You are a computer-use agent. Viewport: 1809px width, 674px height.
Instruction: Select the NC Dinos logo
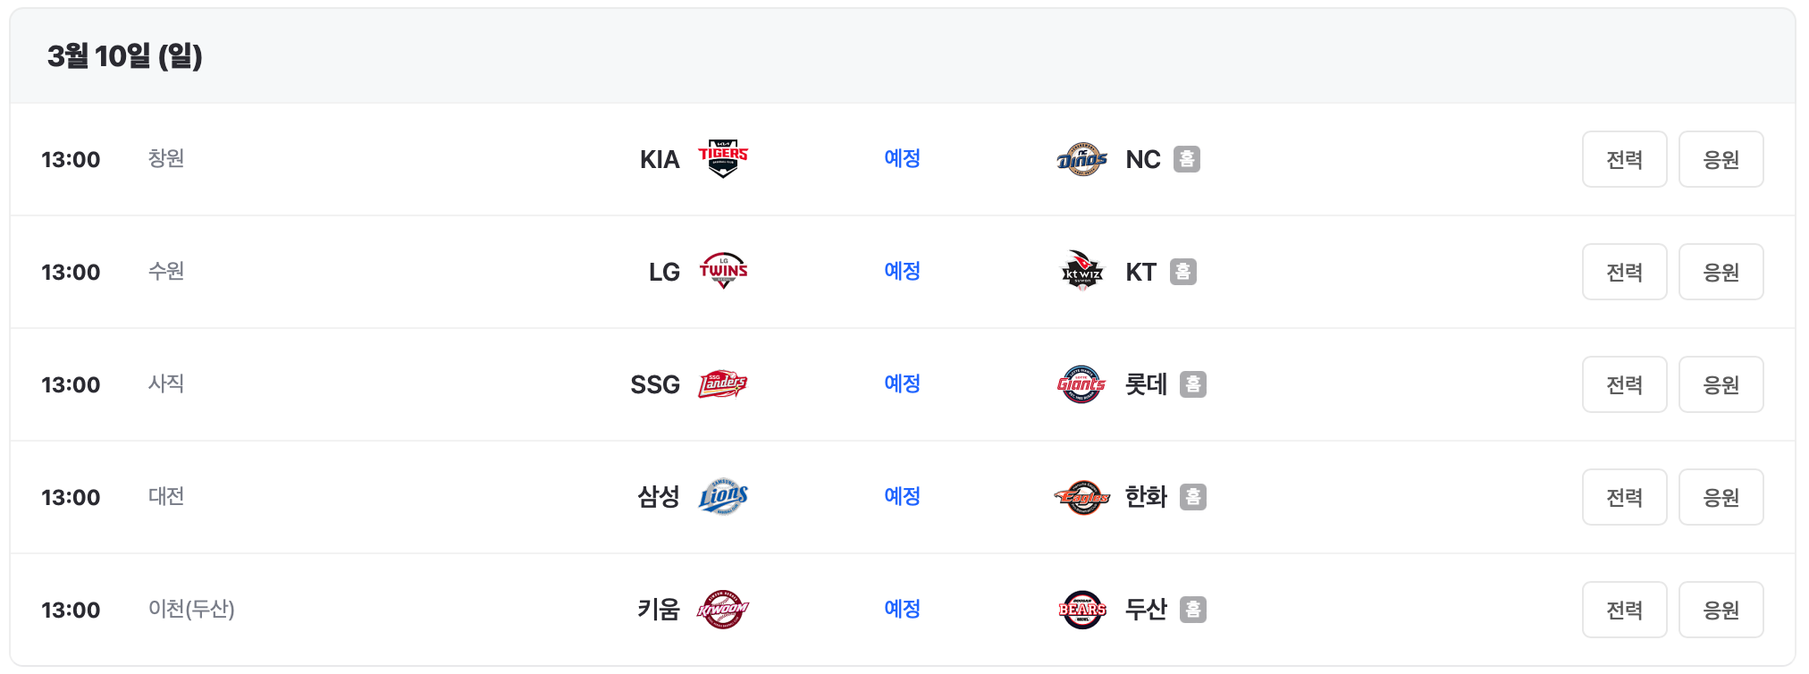1081,159
